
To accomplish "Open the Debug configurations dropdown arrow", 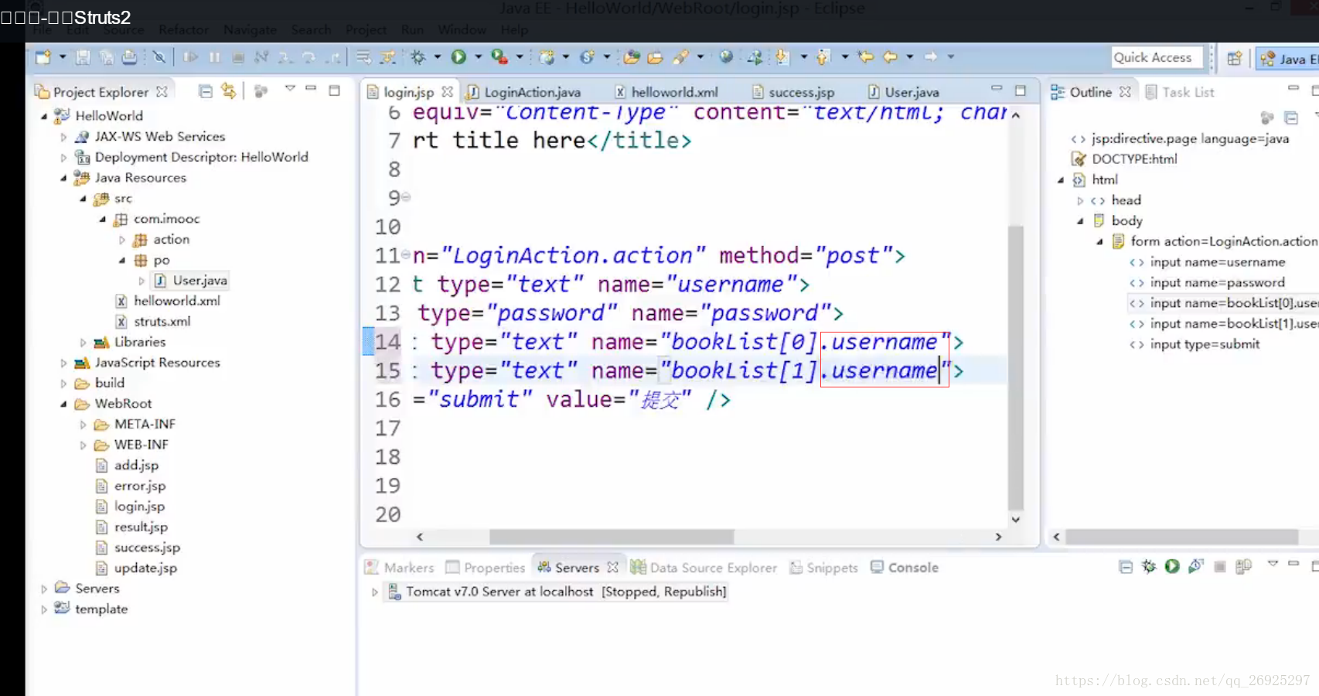I will 438,56.
